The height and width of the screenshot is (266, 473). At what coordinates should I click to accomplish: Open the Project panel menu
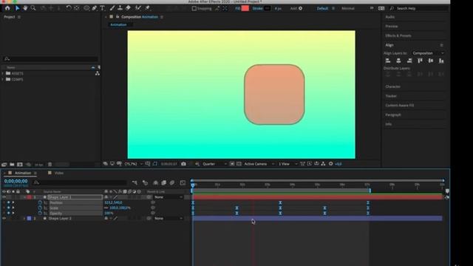pos(19,17)
